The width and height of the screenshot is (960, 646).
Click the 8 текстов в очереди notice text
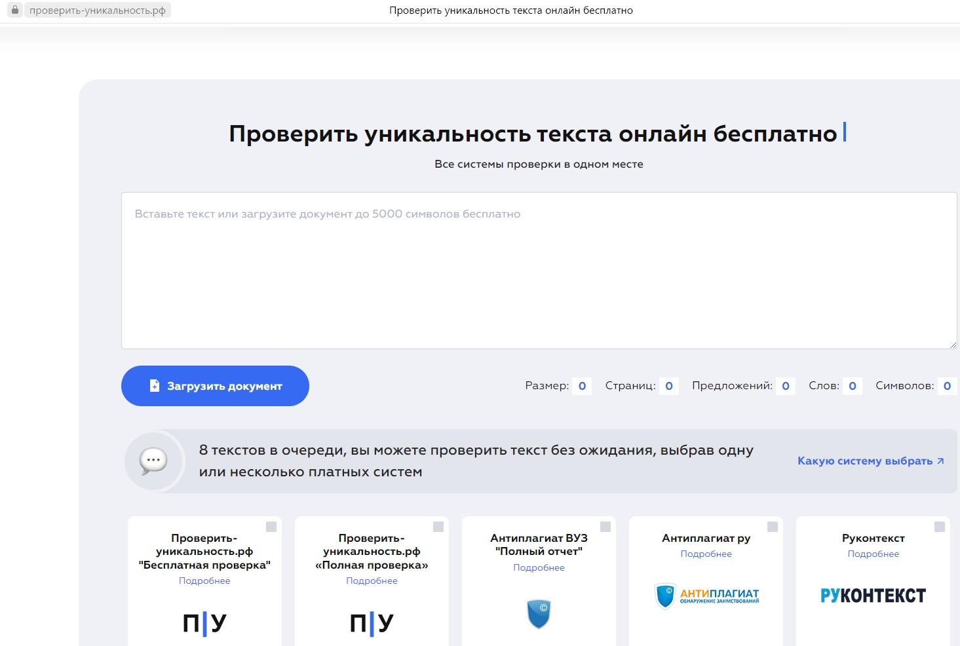(x=476, y=461)
